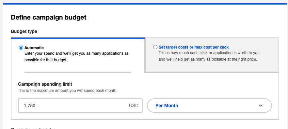Click the Budget type section label

tap(24, 31)
